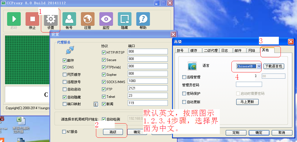Click the Excel desktop shortcut 赛得利辅助加热器
This screenshot has height=142, width=297.
21,125
